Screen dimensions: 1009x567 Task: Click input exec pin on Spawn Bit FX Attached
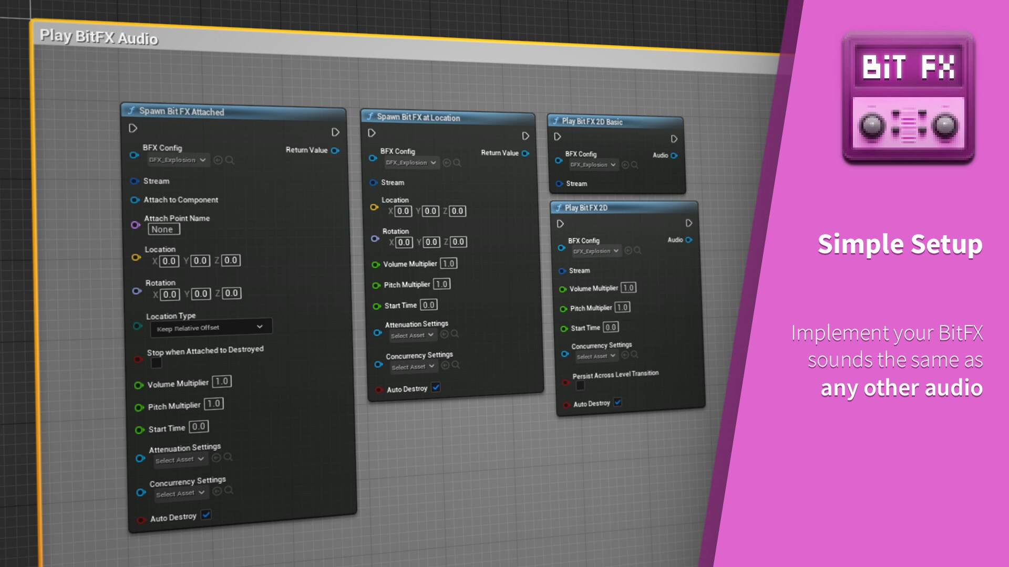tap(133, 128)
